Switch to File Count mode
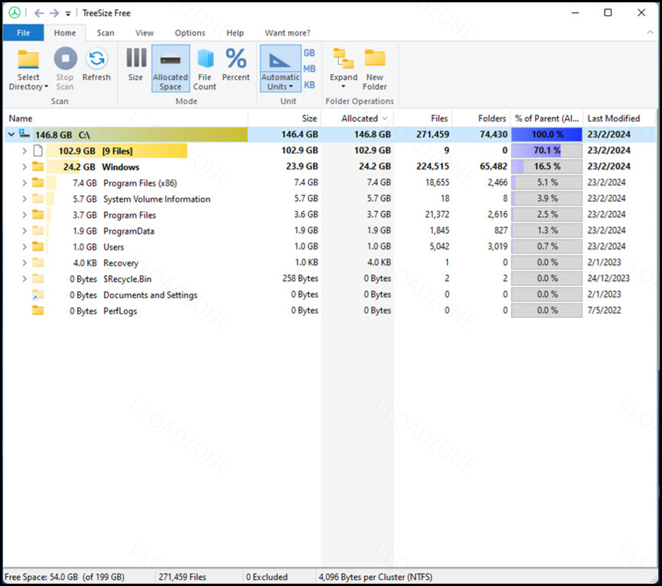662x586 pixels. tap(204, 69)
